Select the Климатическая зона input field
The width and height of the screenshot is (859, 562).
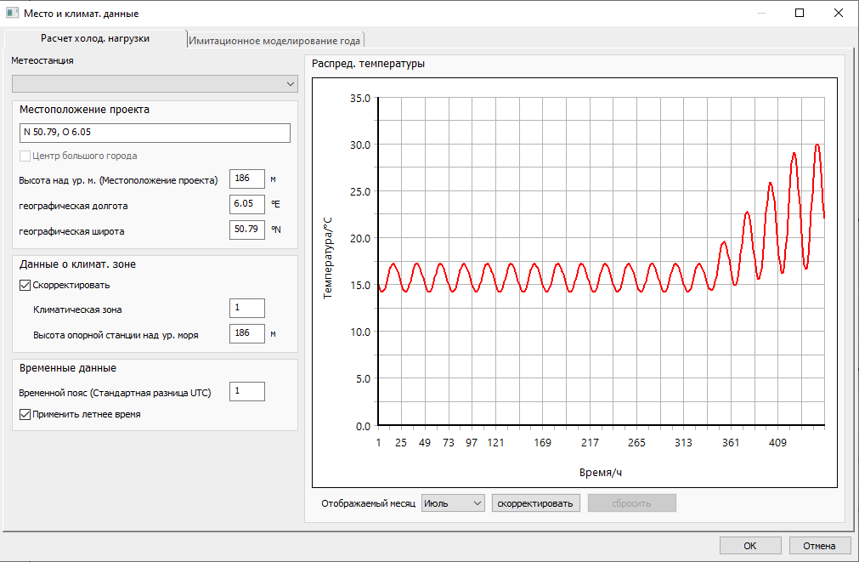point(246,309)
